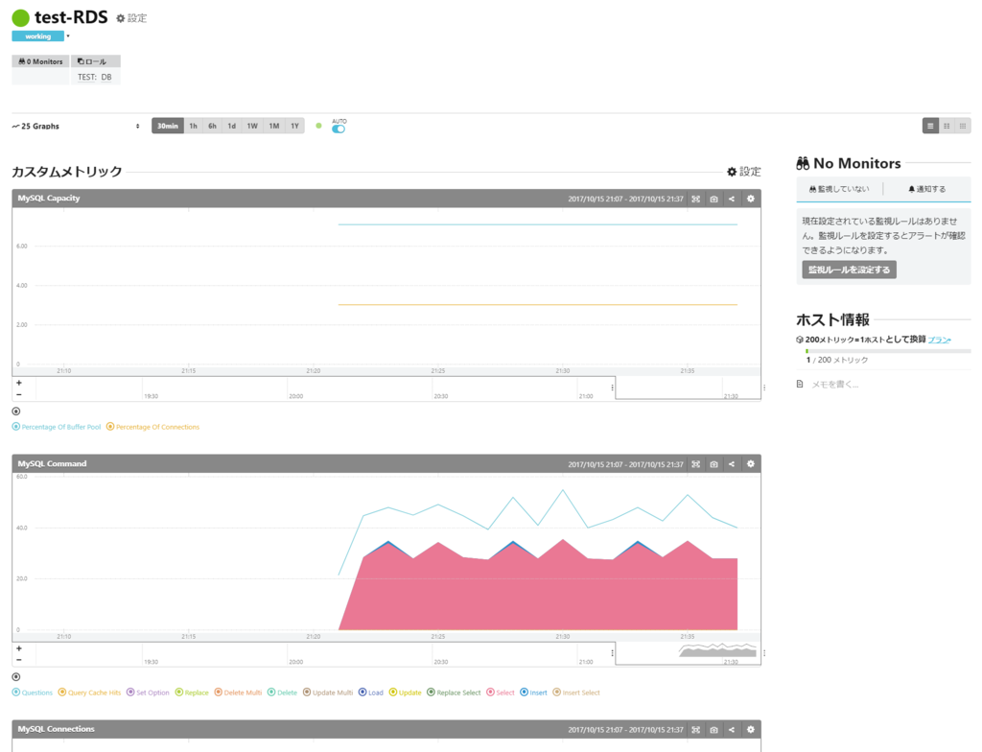This screenshot has width=982, height=752.
Task: Open the 0 Monitors tab
Action: pos(40,61)
